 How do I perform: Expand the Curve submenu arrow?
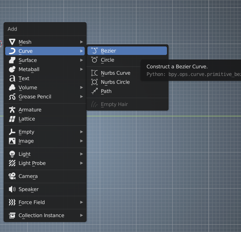click(x=81, y=51)
